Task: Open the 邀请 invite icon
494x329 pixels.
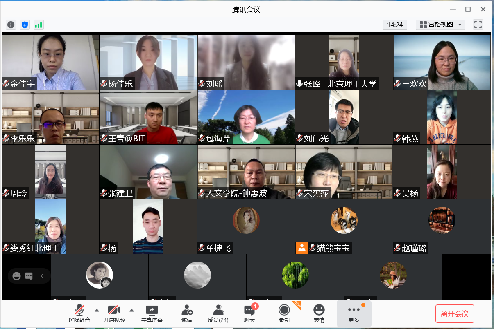Action: coord(187,313)
